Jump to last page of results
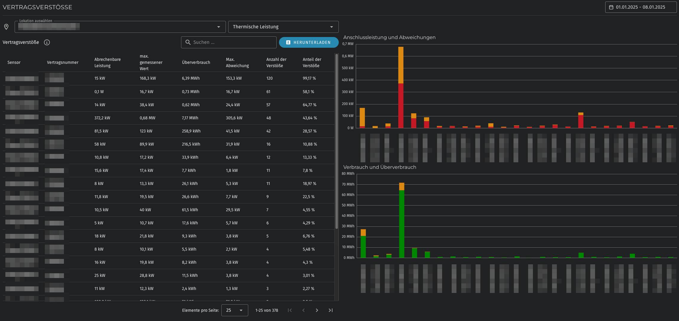The width and height of the screenshot is (679, 321). click(x=330, y=310)
